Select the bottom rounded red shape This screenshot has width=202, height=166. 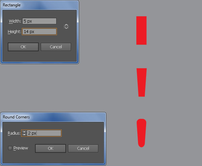pos(141,133)
